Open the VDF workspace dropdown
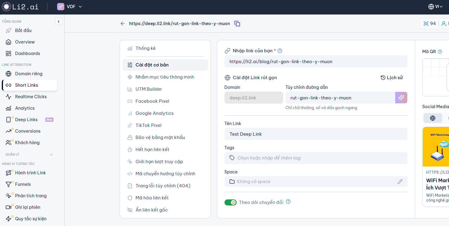The height and width of the screenshot is (226, 449). (69, 7)
